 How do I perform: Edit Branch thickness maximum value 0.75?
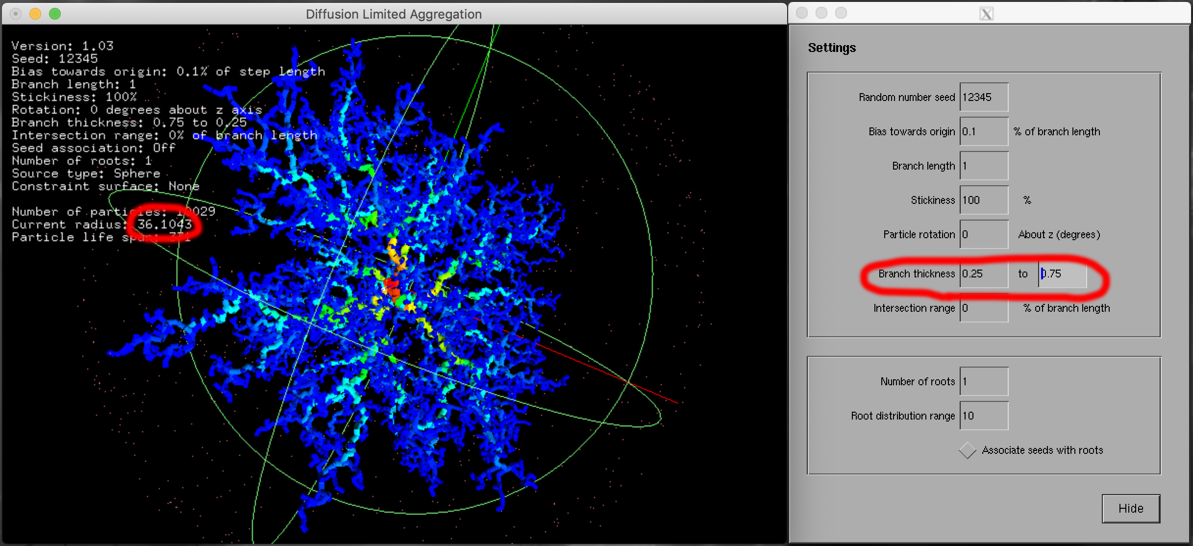coord(1062,273)
